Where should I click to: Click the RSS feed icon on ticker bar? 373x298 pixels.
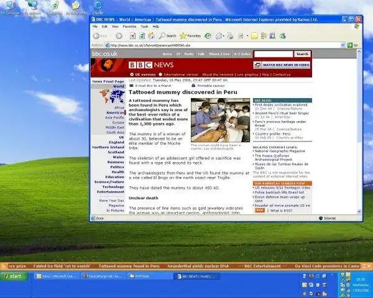[x=3, y=266]
